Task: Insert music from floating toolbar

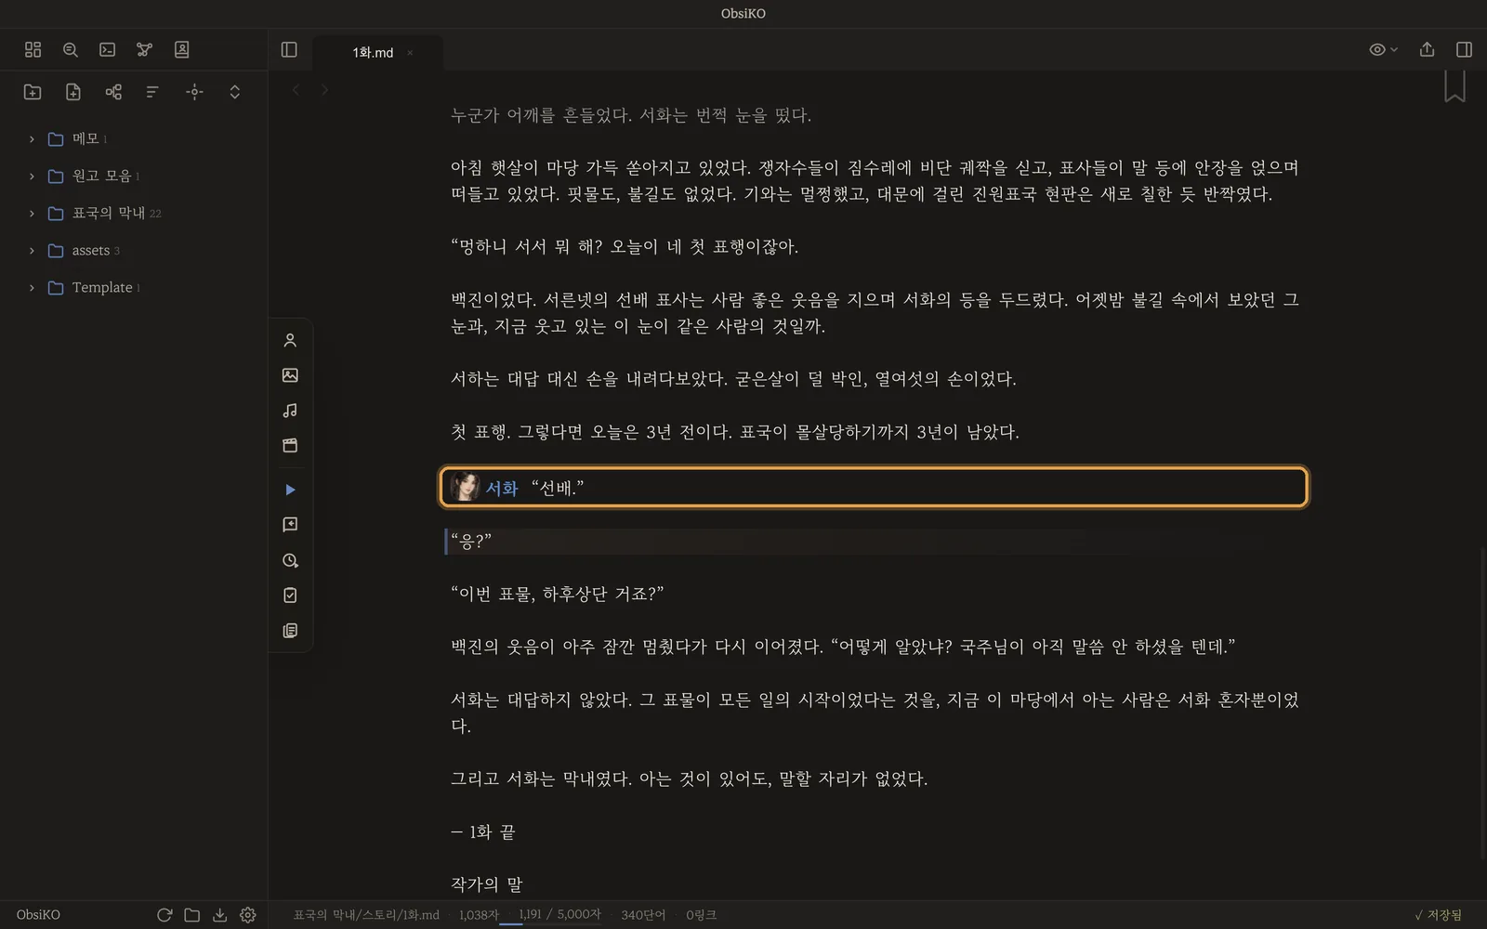Action: [x=290, y=411]
